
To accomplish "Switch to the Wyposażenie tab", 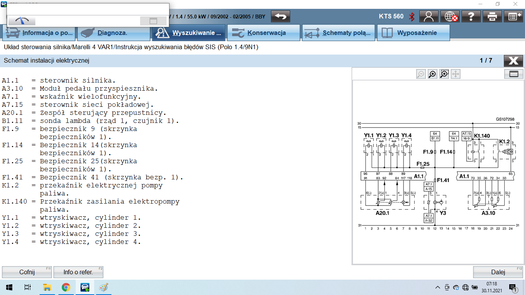I will pyautogui.click(x=414, y=33).
